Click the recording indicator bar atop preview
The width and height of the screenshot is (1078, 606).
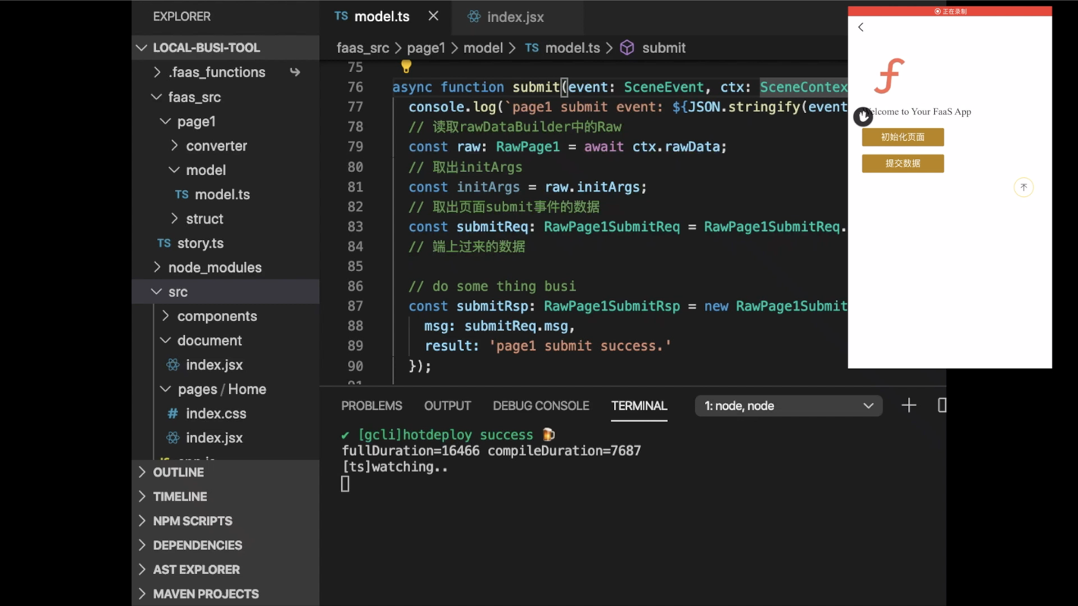pyautogui.click(x=950, y=11)
